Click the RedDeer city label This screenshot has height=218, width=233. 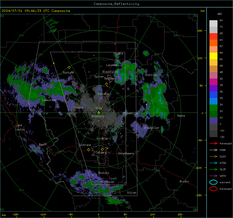110,79
